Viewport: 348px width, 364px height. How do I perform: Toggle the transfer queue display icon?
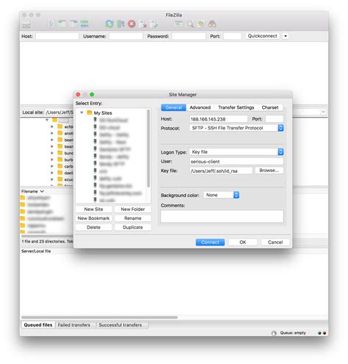tap(84, 24)
